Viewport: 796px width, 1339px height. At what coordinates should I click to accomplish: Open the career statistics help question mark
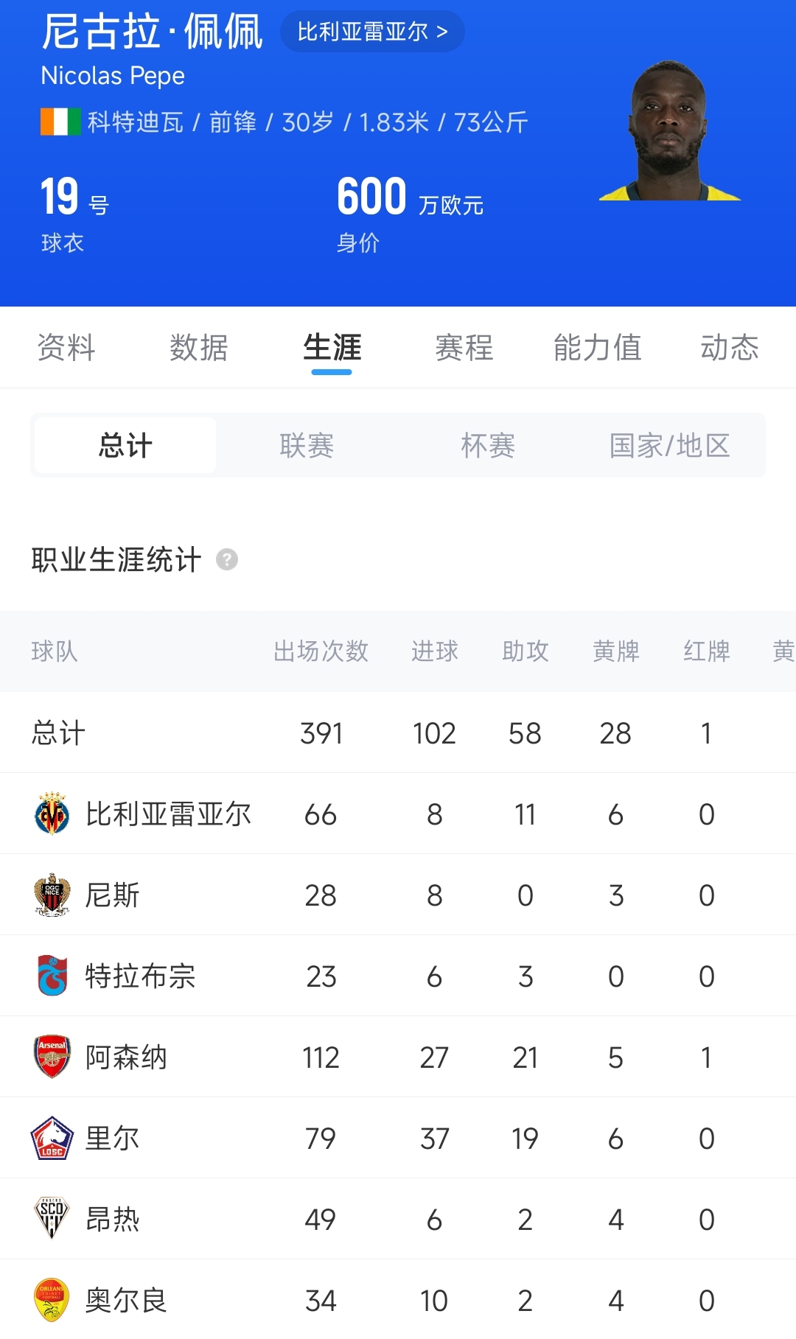(227, 560)
